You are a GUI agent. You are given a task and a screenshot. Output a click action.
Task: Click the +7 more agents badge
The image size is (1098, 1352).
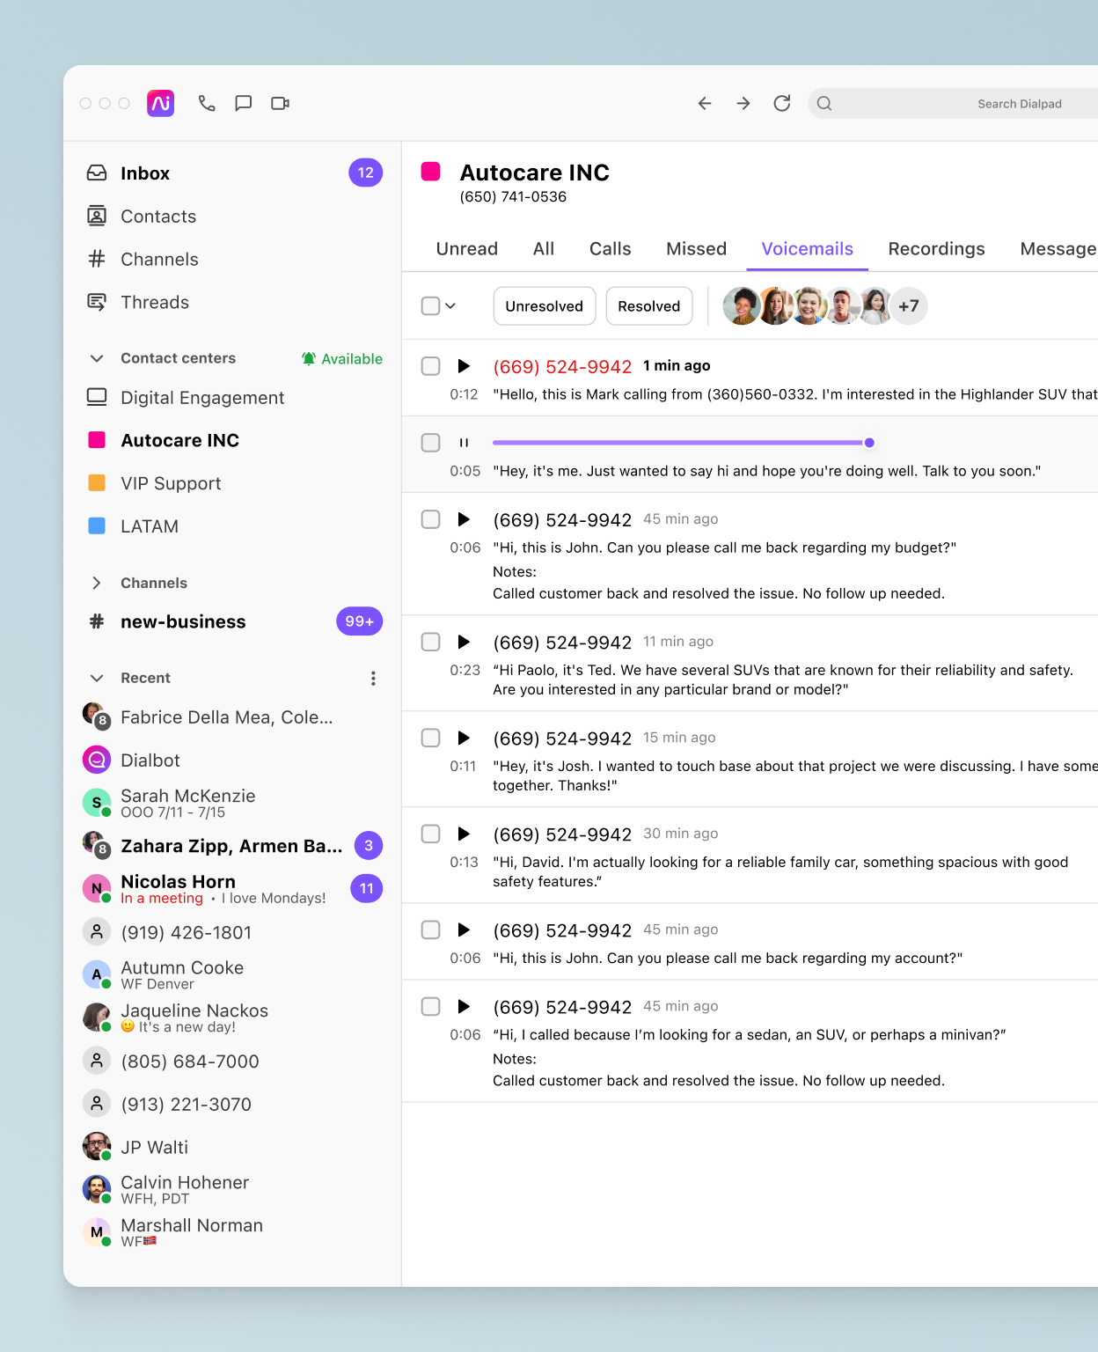[x=909, y=306]
